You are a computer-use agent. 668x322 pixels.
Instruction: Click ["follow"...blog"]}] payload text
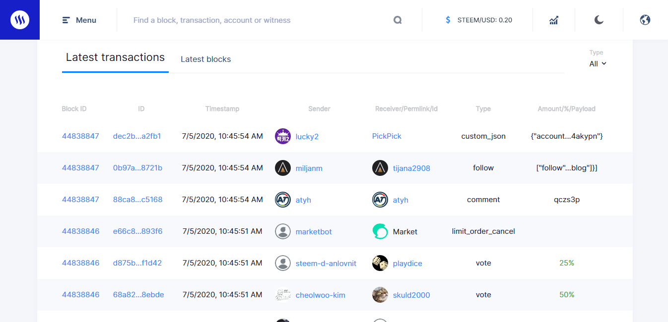pos(567,168)
